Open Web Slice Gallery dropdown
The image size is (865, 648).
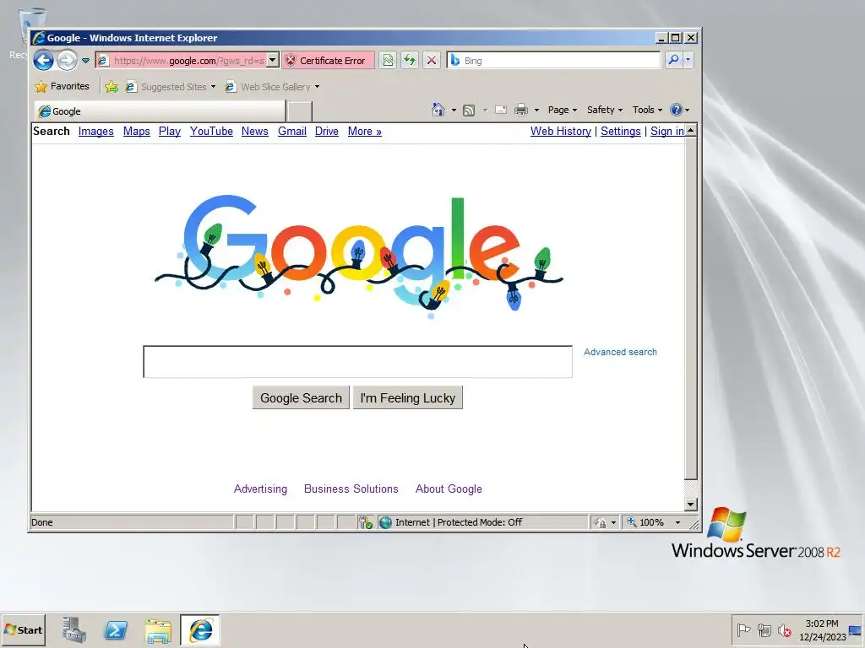click(272, 87)
